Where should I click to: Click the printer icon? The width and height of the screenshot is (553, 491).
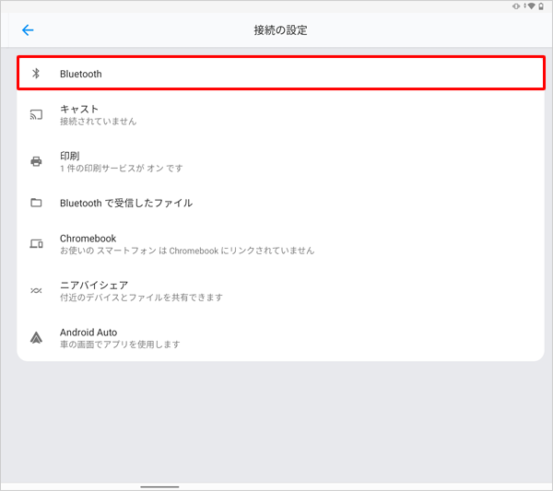pyautogui.click(x=36, y=161)
